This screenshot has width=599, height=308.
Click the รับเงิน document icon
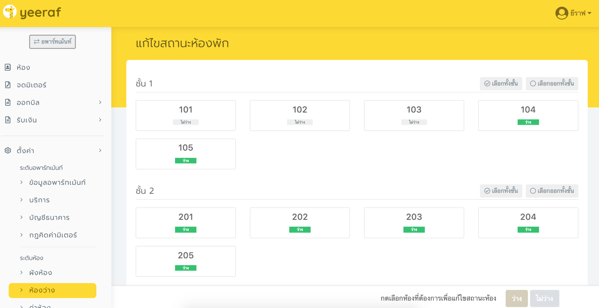coord(8,120)
